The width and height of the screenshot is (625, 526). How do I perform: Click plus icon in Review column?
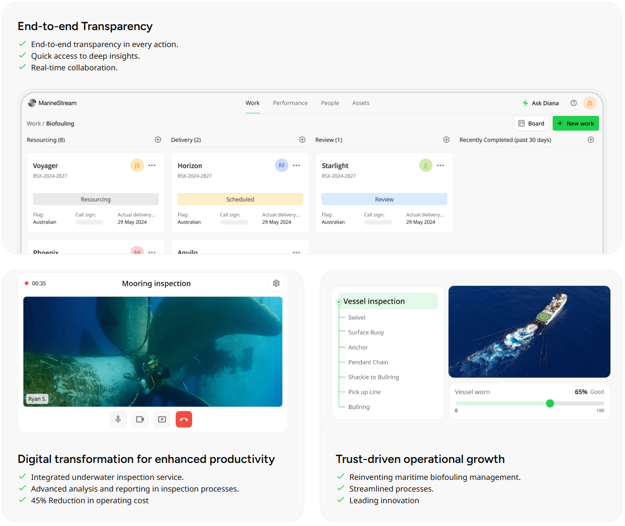coord(446,140)
